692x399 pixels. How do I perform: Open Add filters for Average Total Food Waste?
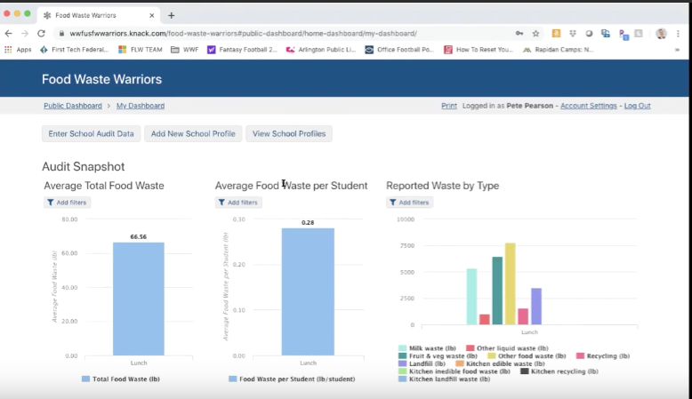pos(68,203)
